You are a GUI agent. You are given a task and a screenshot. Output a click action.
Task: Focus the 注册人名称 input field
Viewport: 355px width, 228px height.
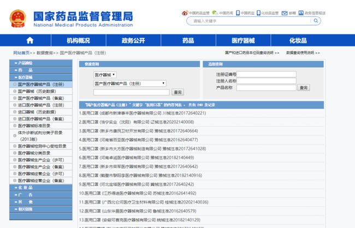[x=267, y=81]
